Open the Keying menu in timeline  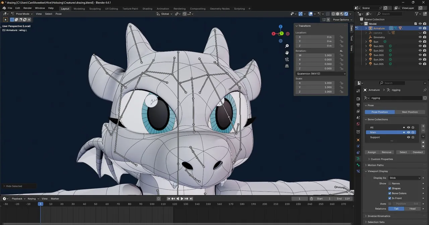(x=33, y=199)
